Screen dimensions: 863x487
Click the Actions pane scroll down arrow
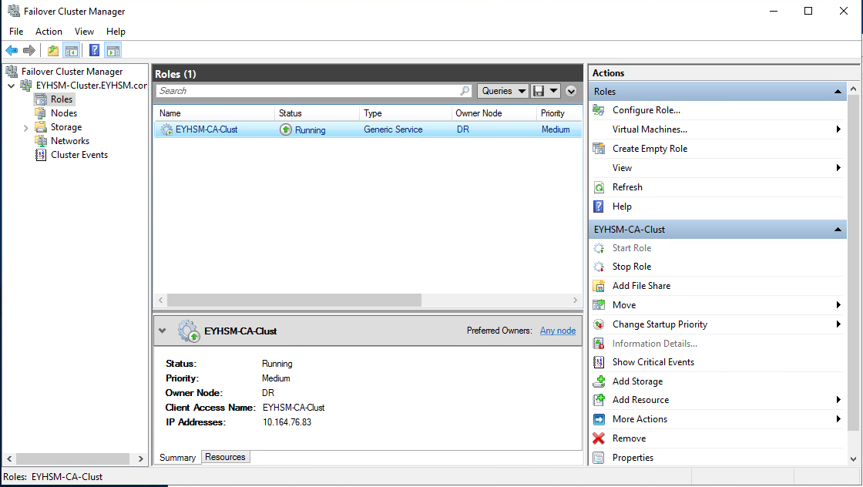coord(853,459)
